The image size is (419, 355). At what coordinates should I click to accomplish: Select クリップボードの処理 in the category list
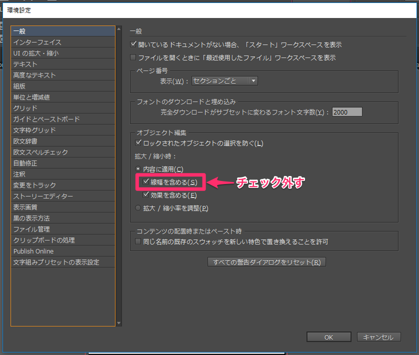pos(63,240)
